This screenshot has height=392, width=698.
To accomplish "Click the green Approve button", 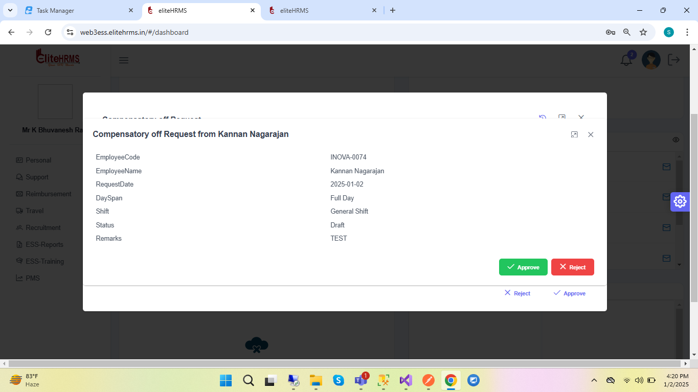I will [523, 267].
